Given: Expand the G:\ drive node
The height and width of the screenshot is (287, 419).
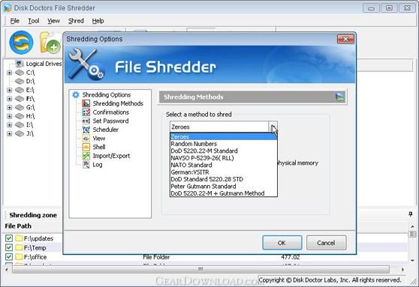Looking at the screenshot, I should (9, 107).
